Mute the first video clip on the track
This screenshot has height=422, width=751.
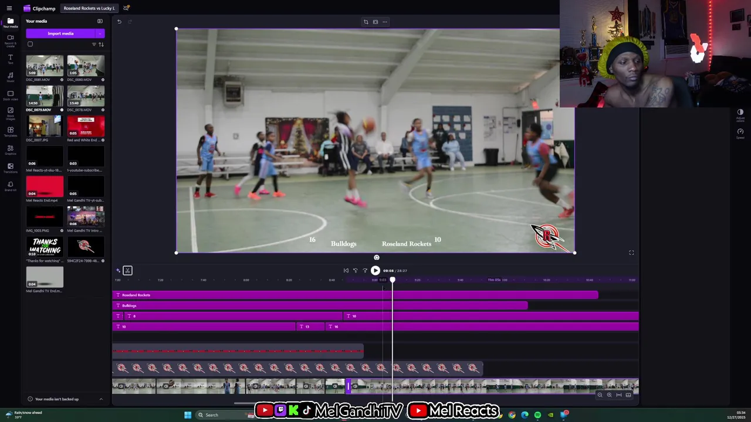click(x=120, y=386)
